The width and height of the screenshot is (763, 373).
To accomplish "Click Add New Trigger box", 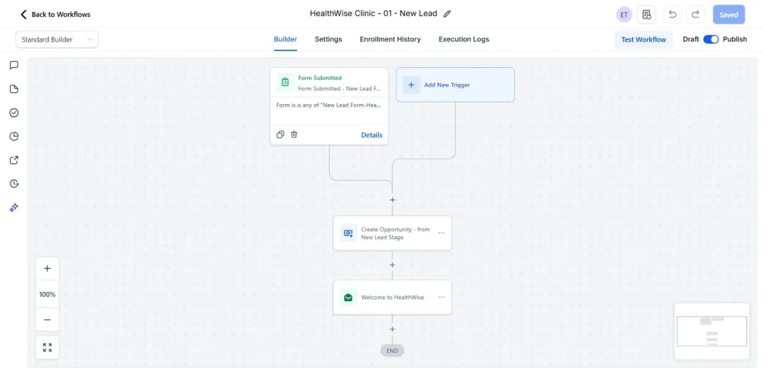I will tap(455, 85).
